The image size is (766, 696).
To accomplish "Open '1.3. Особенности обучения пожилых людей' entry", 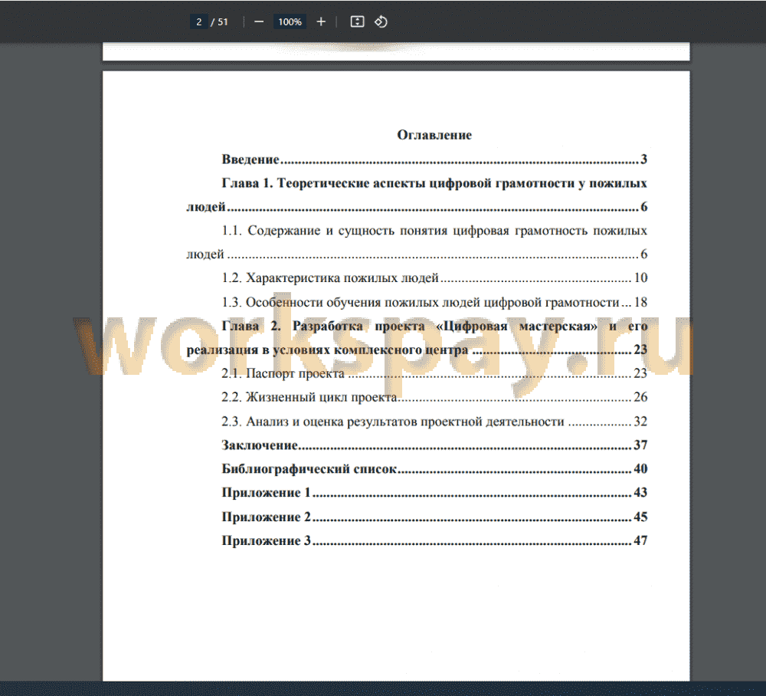I will (x=434, y=303).
